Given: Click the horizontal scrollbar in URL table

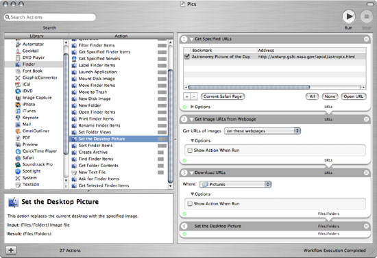Looking at the screenshot, I should (249, 87).
